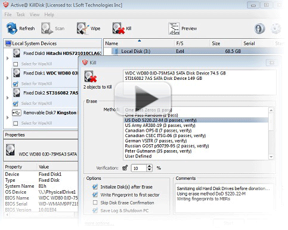Image resolution: width=288 pixels, height=230 pixels.
Task: Click the Local System Devices computer icon
Action: click(x=8, y=43)
